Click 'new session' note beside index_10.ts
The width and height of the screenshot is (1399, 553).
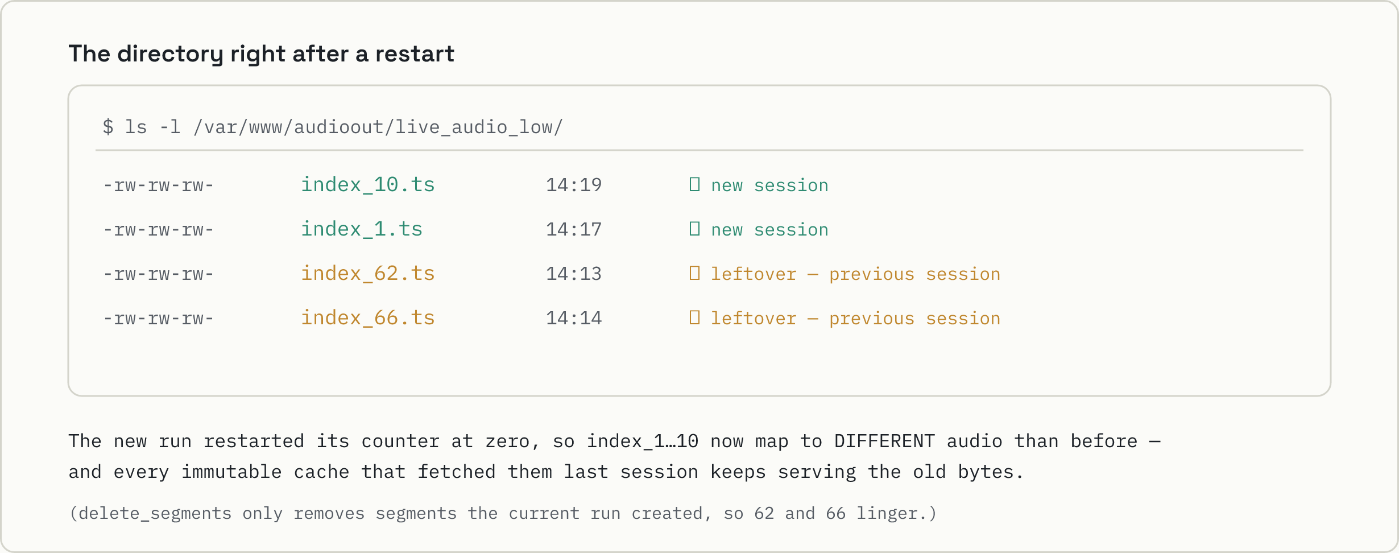[x=769, y=185]
